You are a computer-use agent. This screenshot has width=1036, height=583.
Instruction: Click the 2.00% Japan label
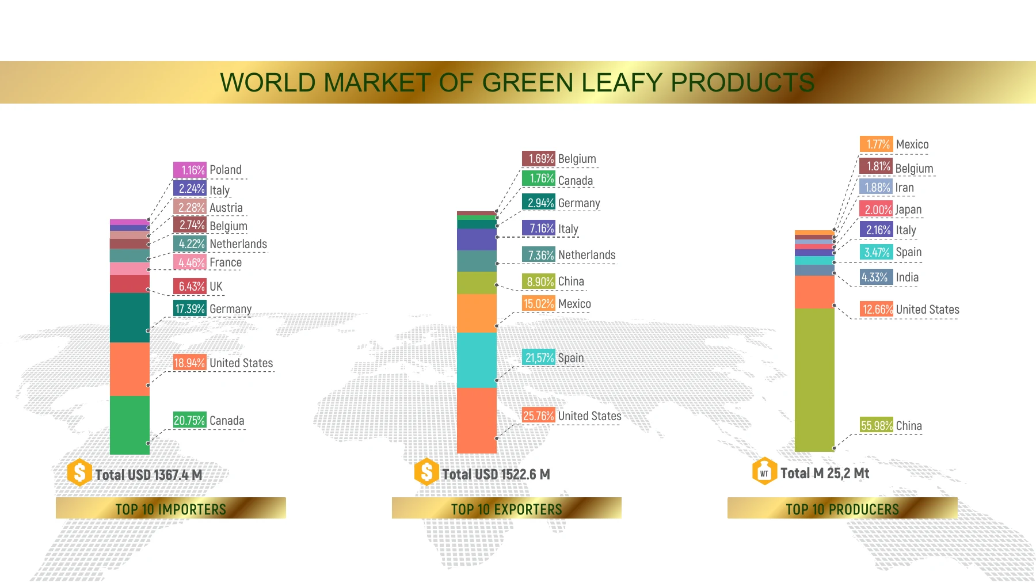tap(891, 209)
